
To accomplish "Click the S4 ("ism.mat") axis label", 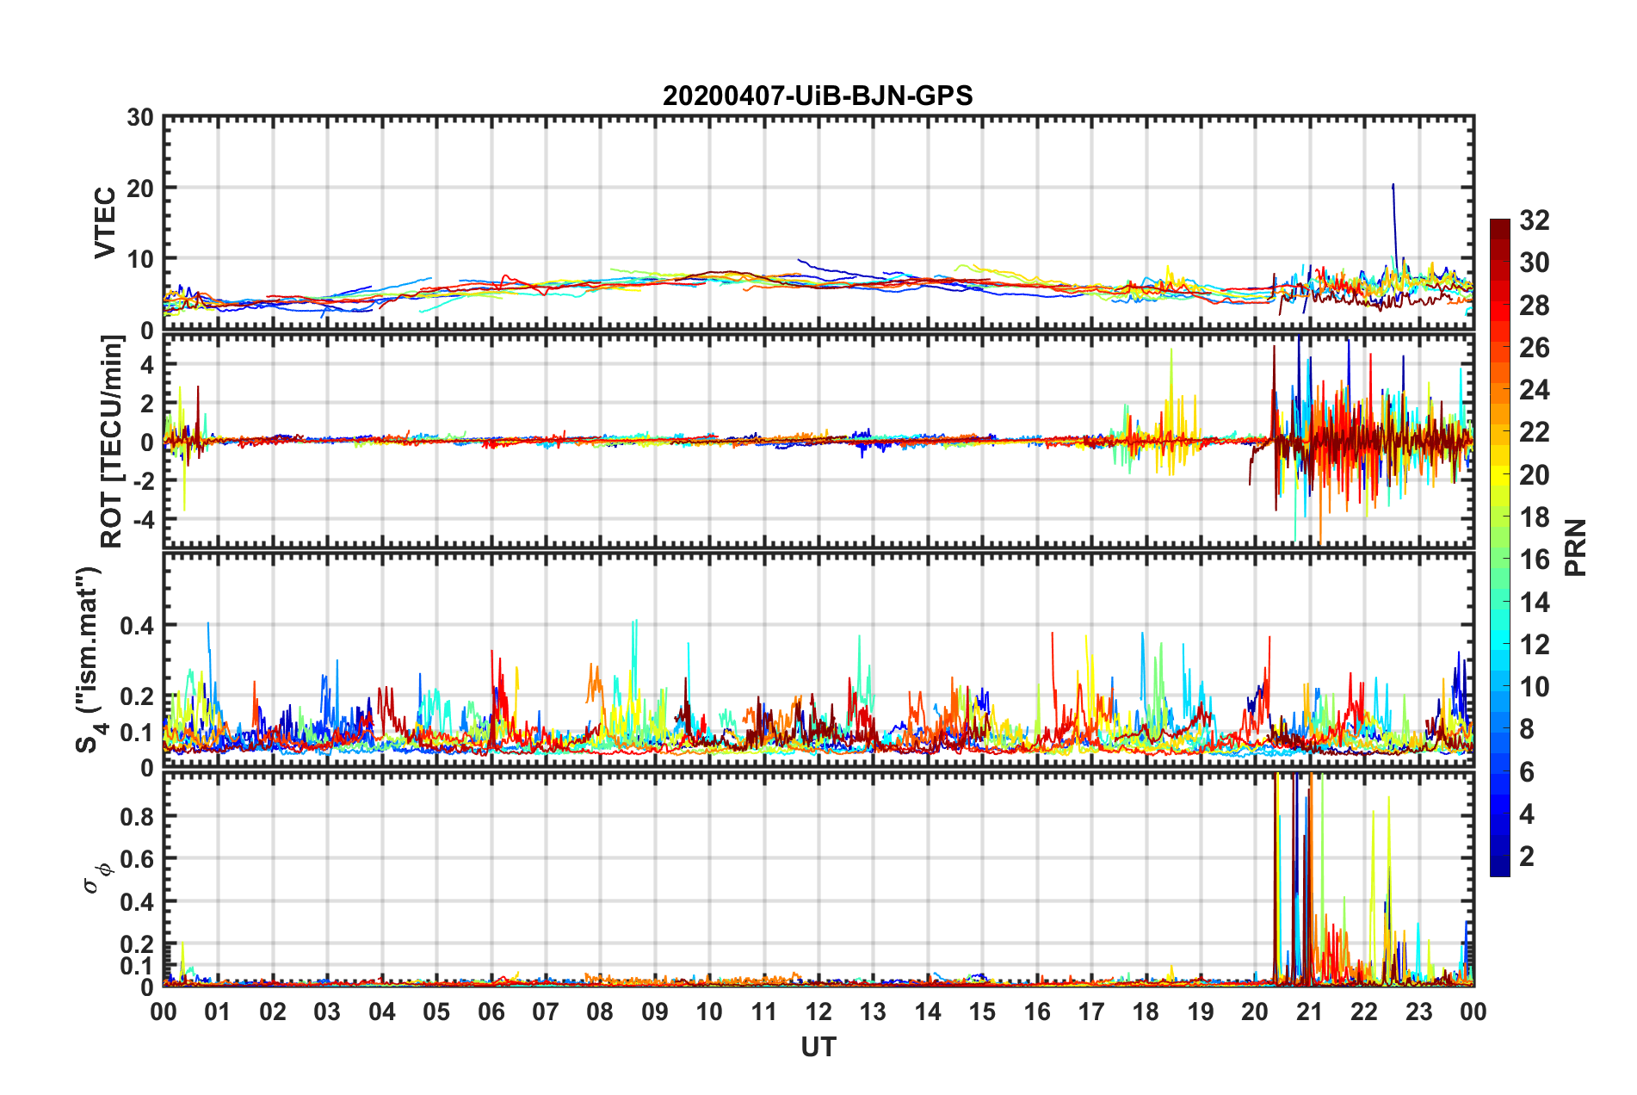I will point(90,659).
